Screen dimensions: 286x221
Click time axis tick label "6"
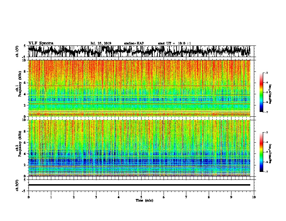tap(164, 197)
